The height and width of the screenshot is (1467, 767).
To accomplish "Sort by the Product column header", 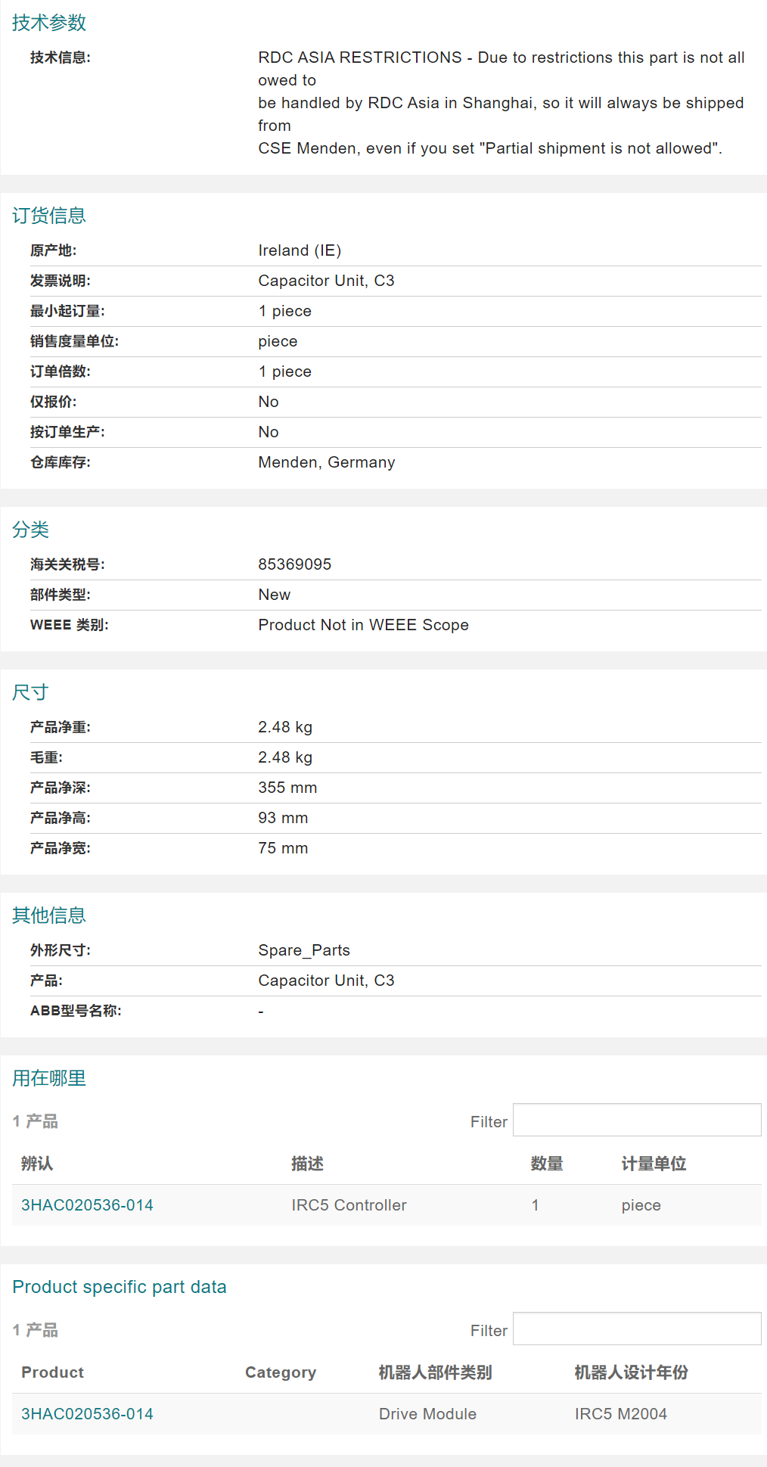I will pyautogui.click(x=52, y=1372).
